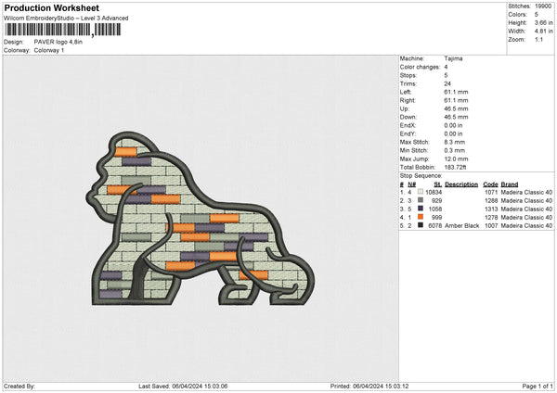Click the Brand column header
This screenshot has width=557, height=393.
coord(510,184)
